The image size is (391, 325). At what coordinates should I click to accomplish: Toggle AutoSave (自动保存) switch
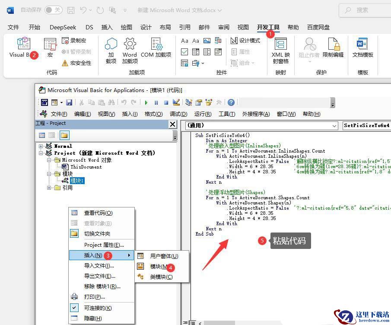click(54, 10)
